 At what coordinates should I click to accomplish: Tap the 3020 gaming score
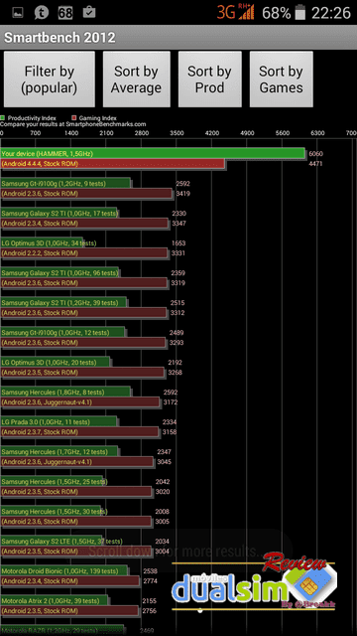point(163,492)
